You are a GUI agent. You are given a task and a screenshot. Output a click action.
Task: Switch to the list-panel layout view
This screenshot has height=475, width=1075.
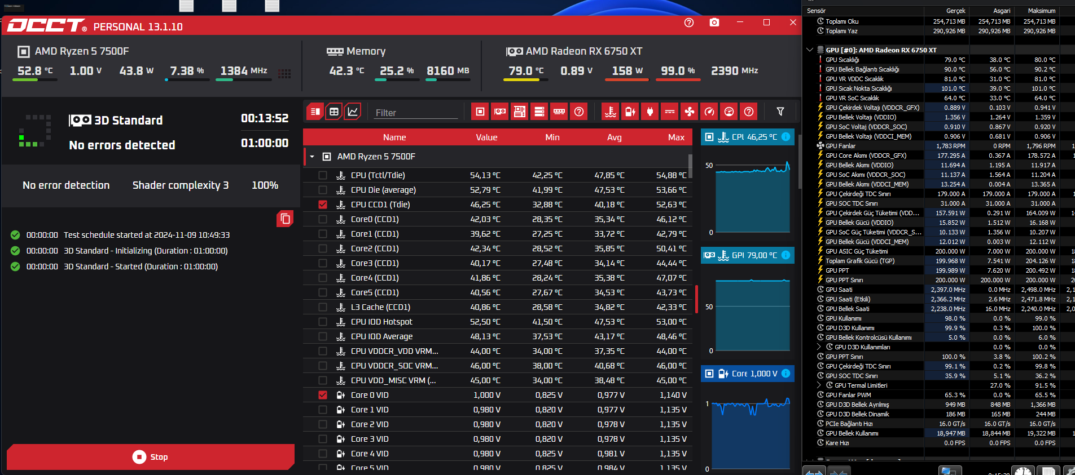click(315, 112)
